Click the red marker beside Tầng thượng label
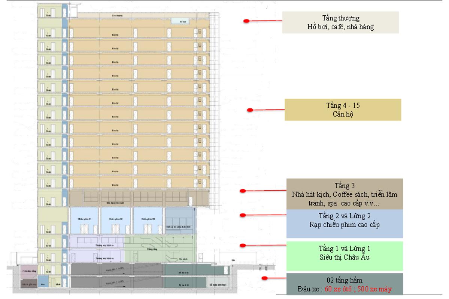Screen dimensions: 449x299 [x=246, y=21]
